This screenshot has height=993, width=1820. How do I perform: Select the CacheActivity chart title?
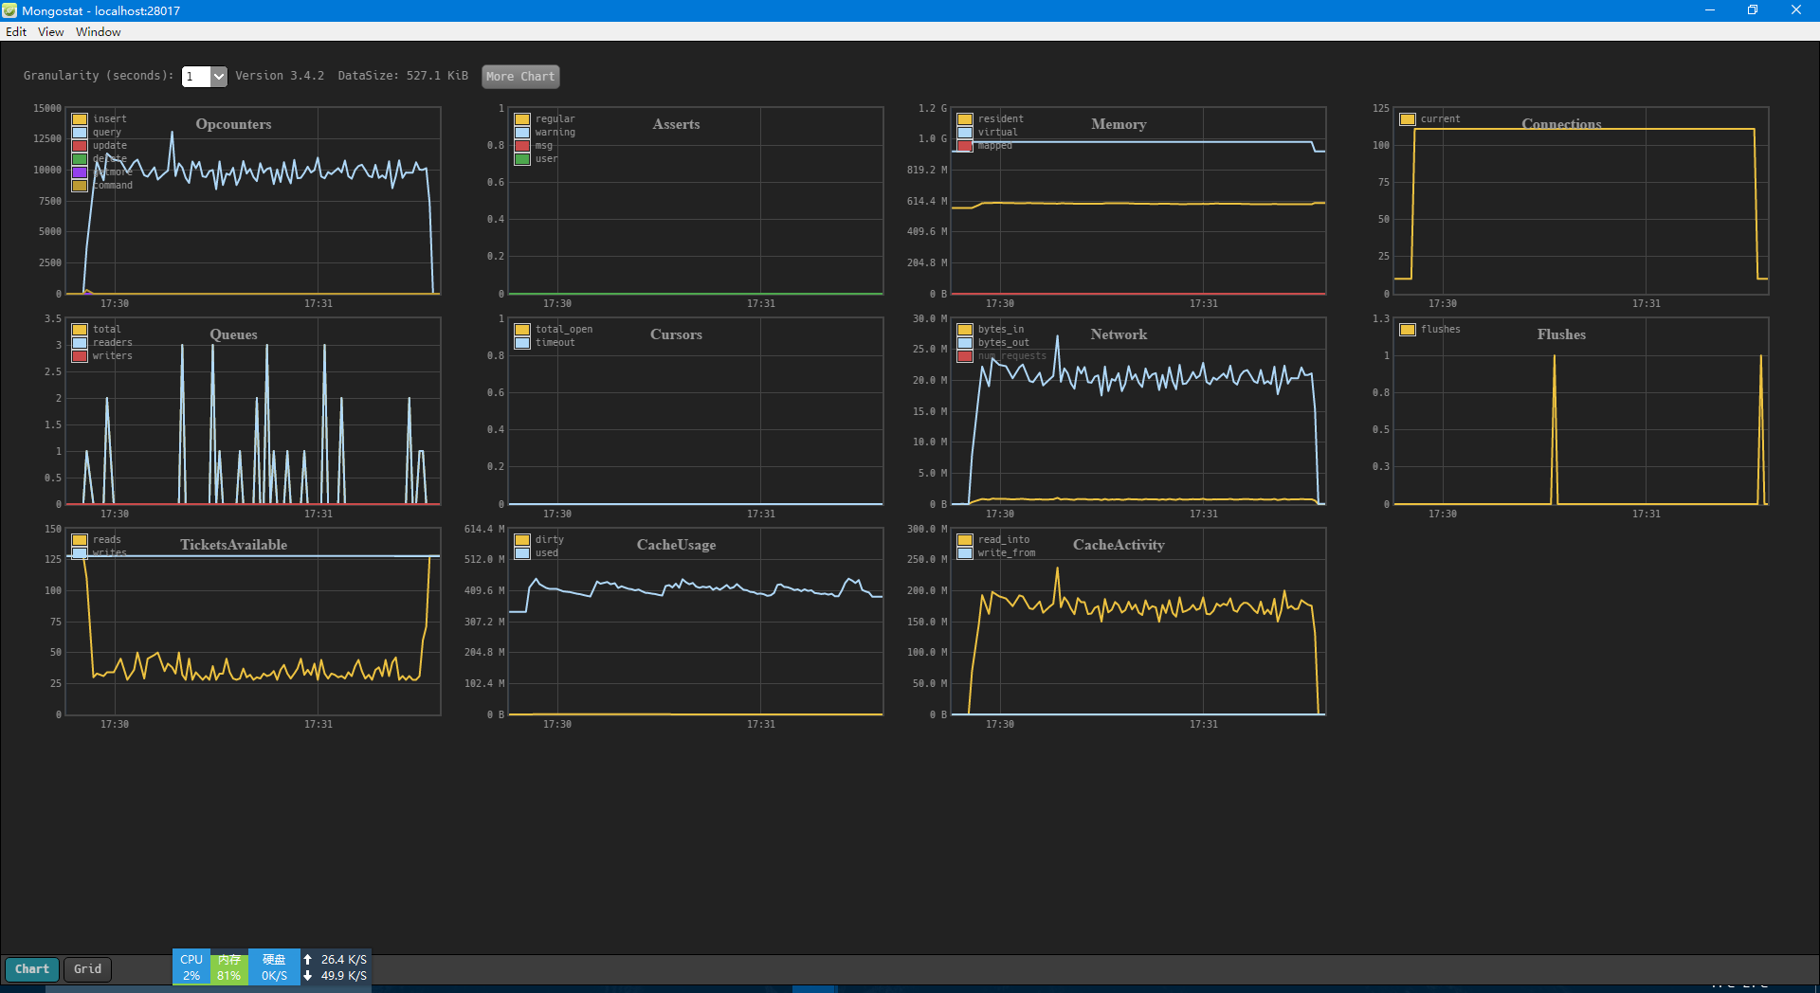point(1119,545)
